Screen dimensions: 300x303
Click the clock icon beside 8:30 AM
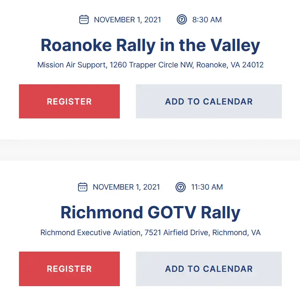182,20
